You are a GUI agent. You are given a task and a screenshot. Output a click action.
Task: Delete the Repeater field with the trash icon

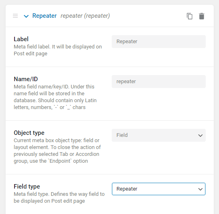[202, 16]
